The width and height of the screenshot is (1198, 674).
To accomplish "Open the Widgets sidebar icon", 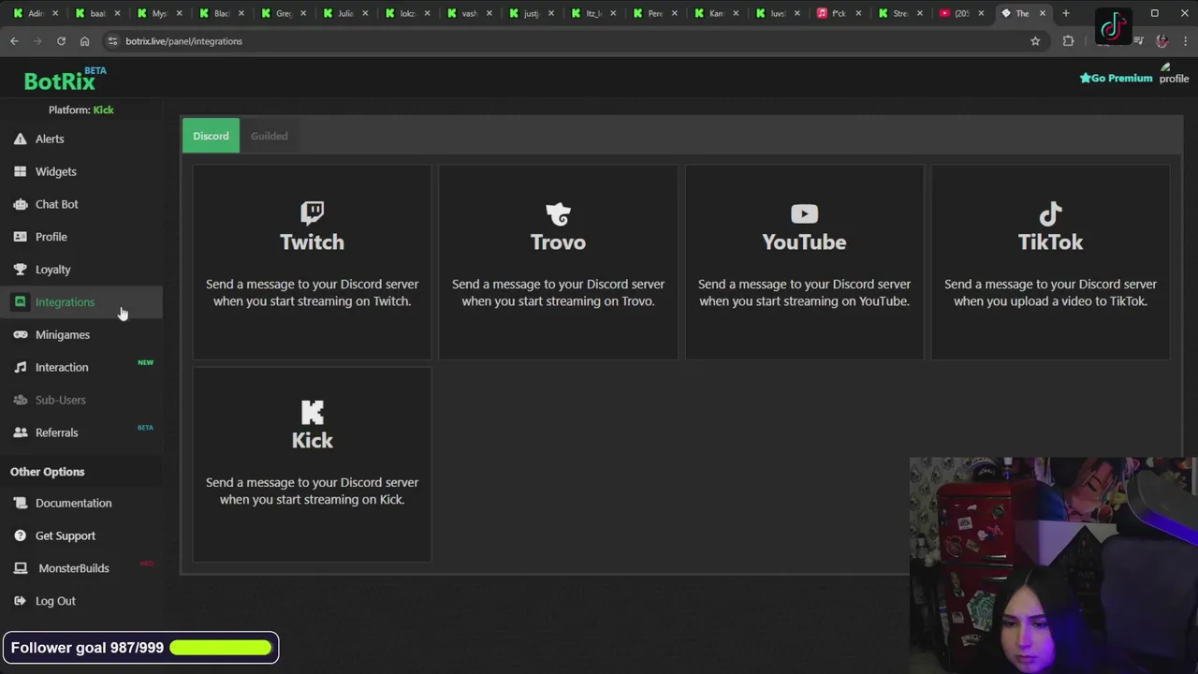I will (20, 171).
